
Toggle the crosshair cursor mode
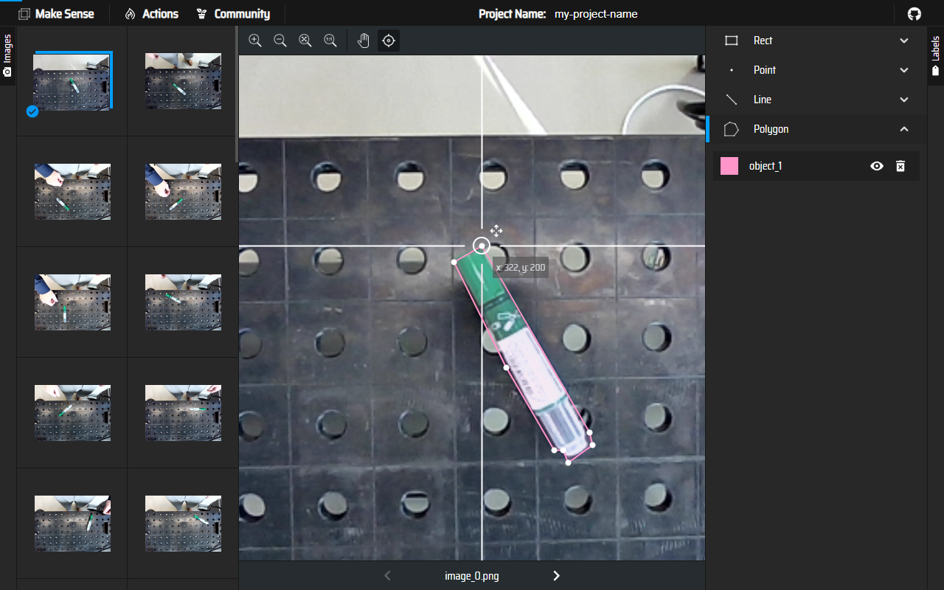pyautogui.click(x=389, y=41)
